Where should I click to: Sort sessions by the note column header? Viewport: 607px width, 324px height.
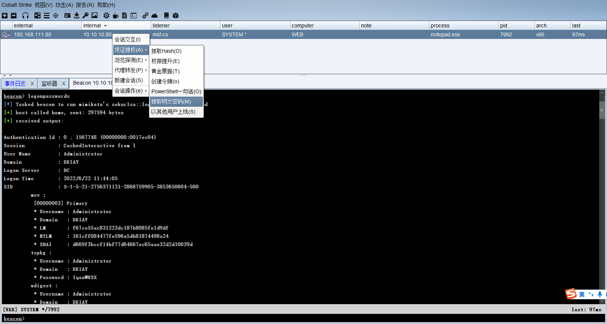pyautogui.click(x=394, y=25)
